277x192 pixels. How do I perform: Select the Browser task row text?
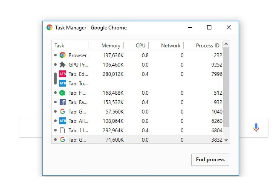coord(78,55)
